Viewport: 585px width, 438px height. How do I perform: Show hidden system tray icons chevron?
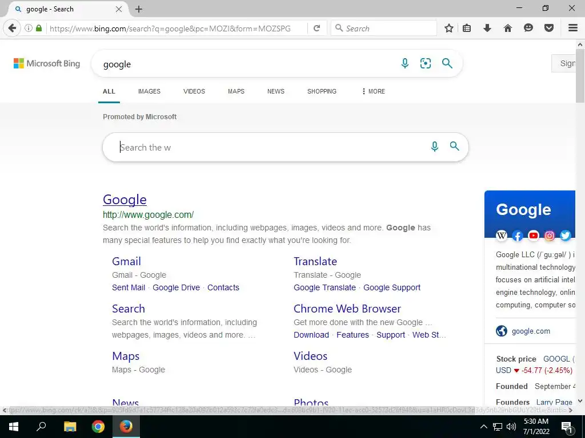tap(483, 427)
